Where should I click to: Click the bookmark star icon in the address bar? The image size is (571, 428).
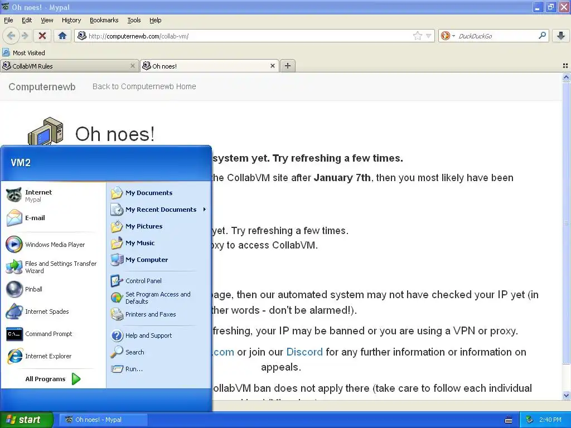[x=417, y=36]
